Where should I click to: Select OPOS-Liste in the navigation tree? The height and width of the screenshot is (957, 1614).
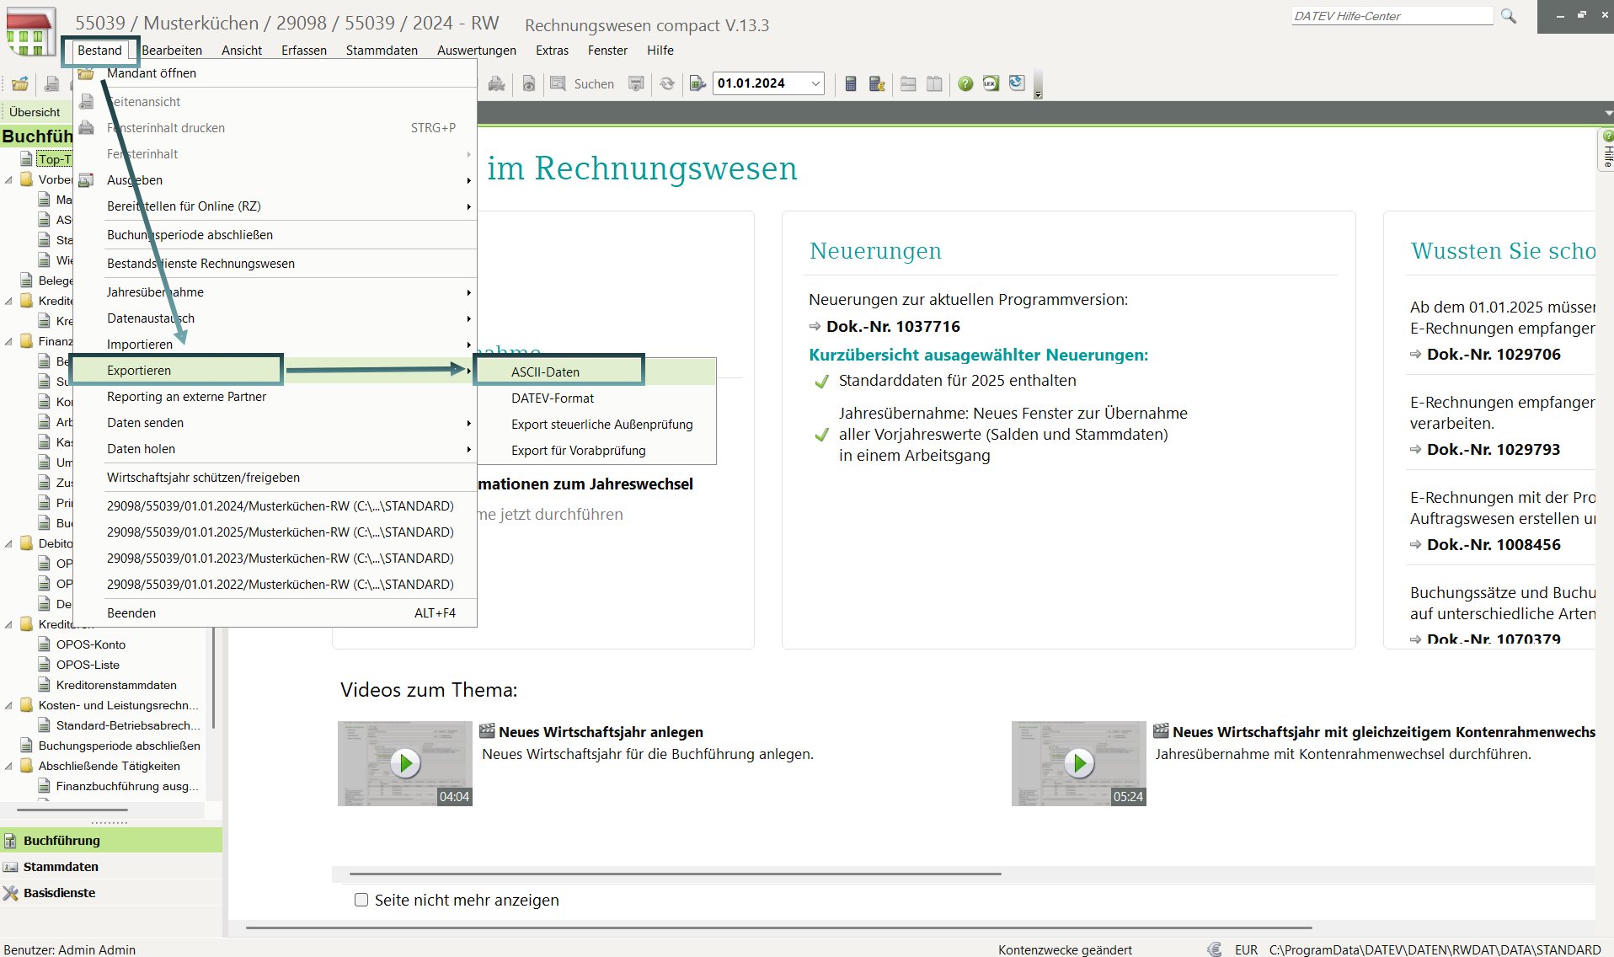pos(87,665)
